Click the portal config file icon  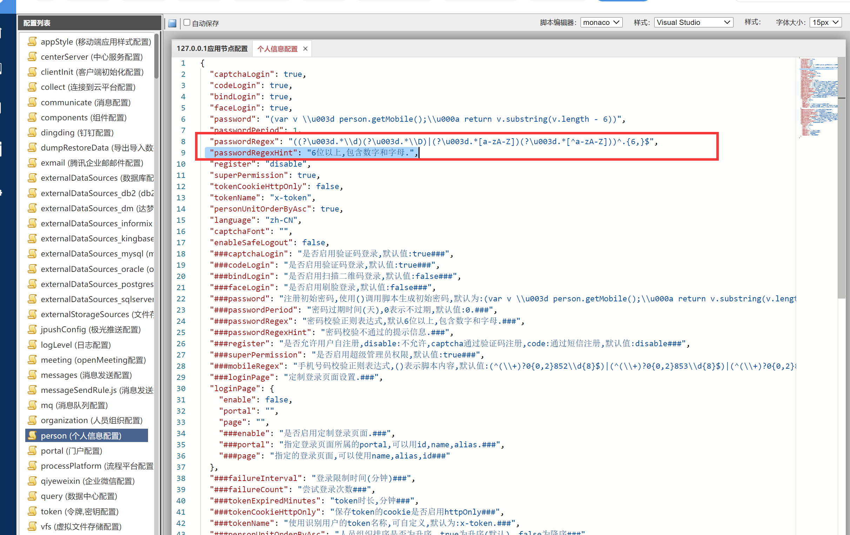point(33,451)
